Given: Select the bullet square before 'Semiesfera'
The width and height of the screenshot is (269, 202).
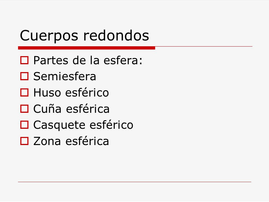Looking at the screenshot, I should [x=24, y=76].
